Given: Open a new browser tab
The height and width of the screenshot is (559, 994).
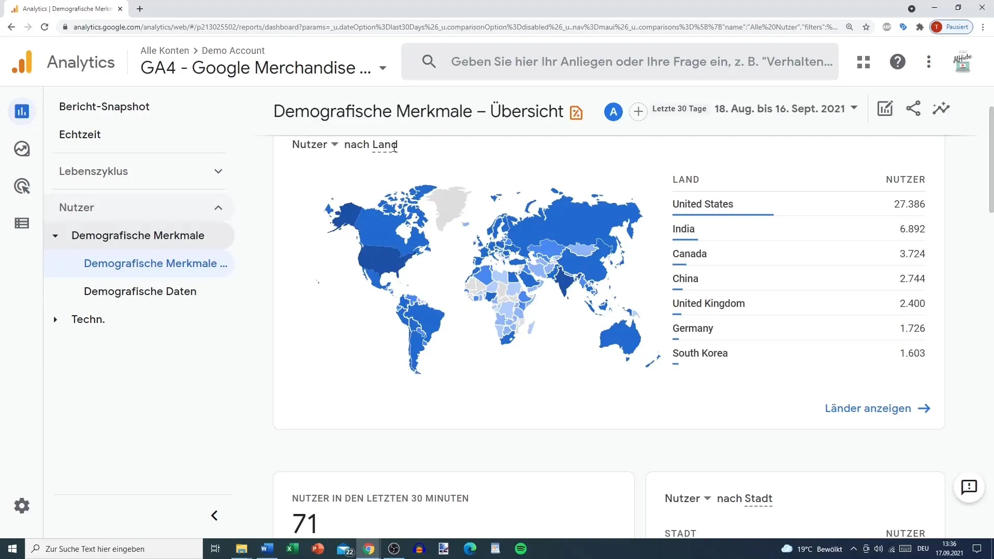Looking at the screenshot, I should (x=140, y=9).
